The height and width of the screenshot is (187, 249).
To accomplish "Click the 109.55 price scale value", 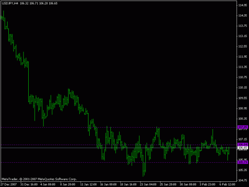I will 243,98.
